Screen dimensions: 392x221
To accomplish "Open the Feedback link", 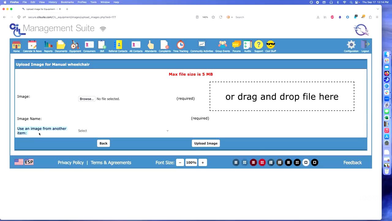I will 352,163.
